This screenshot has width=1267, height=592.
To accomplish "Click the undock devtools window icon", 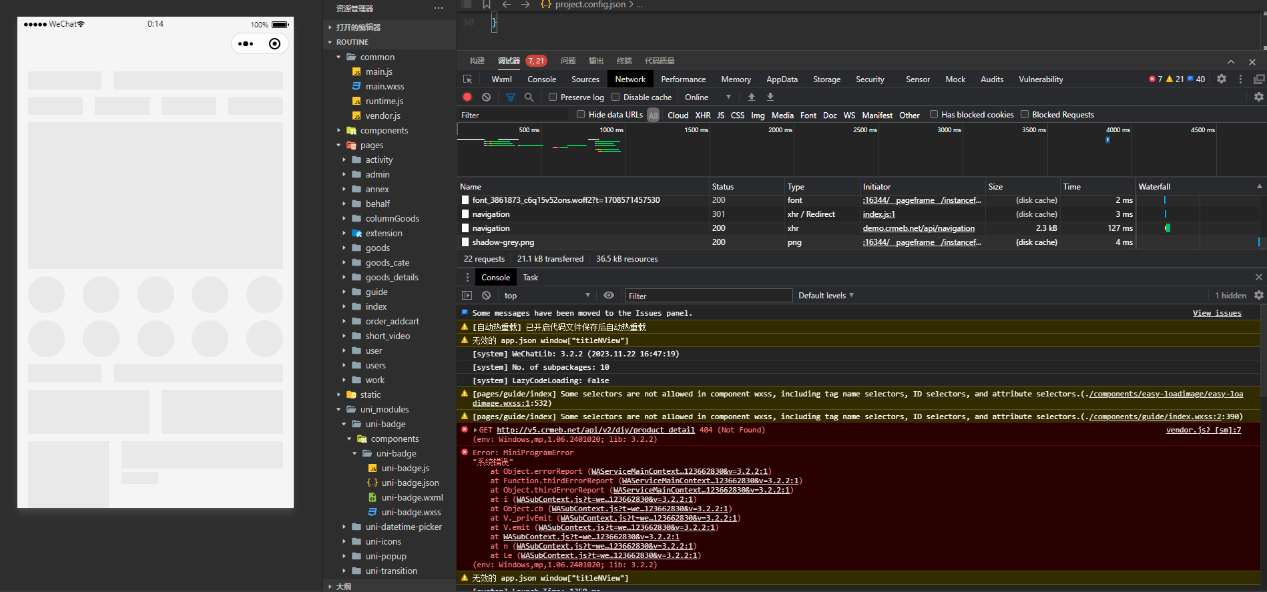I will 1259,79.
